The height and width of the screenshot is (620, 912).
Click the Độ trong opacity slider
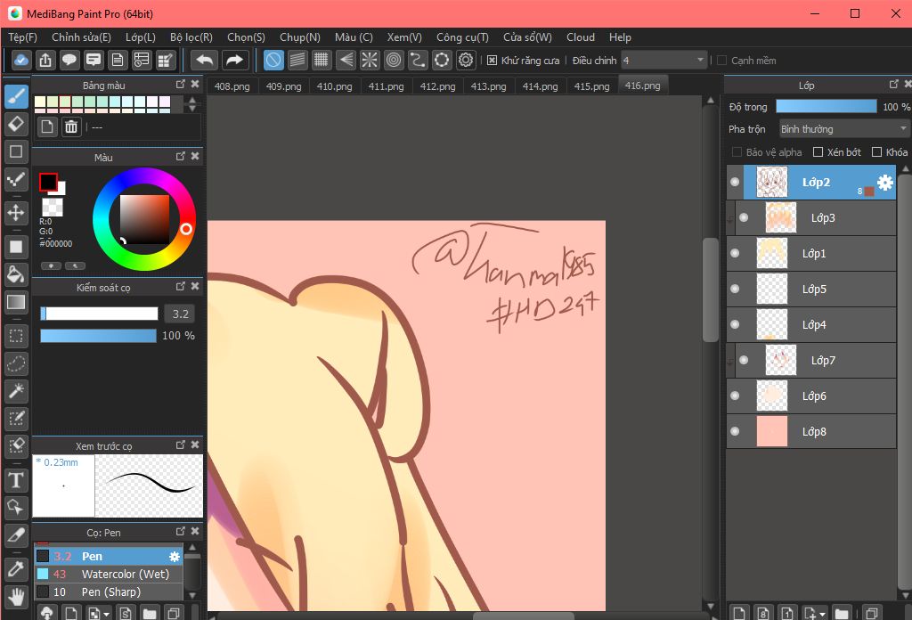click(826, 106)
